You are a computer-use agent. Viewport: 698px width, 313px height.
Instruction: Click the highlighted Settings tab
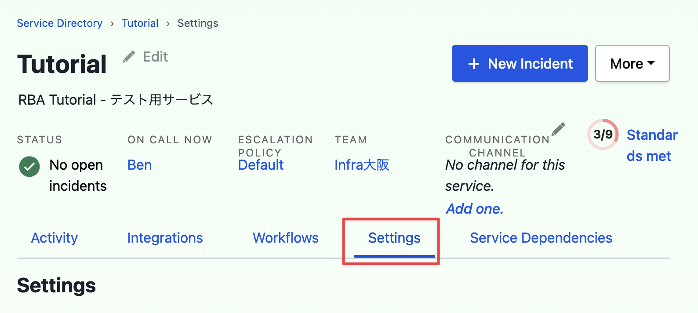click(394, 238)
